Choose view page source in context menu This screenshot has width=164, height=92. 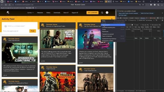(x=113, y=39)
